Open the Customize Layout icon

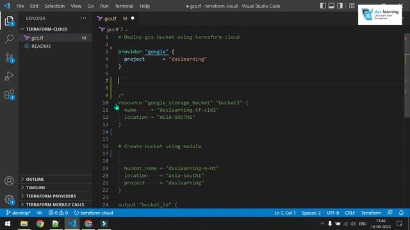pyautogui.click(x=352, y=6)
